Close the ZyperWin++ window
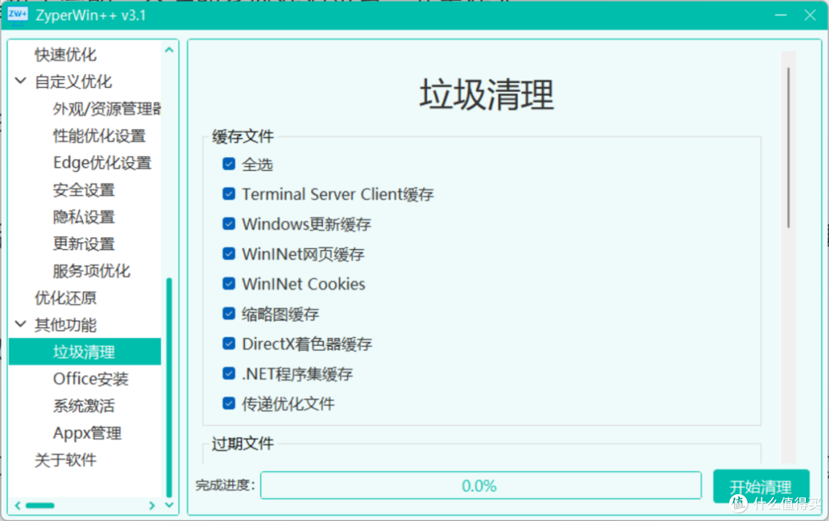The height and width of the screenshot is (521, 829). click(x=810, y=15)
